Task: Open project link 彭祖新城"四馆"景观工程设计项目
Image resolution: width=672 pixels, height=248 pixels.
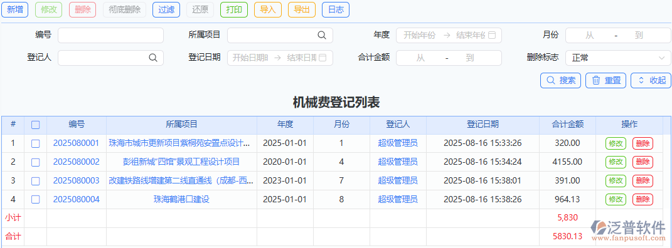Action: (x=181, y=162)
